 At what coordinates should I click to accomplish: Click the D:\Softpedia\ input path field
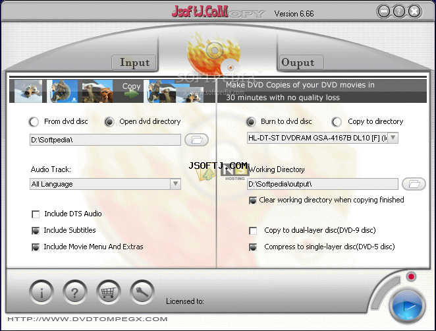[105, 140]
